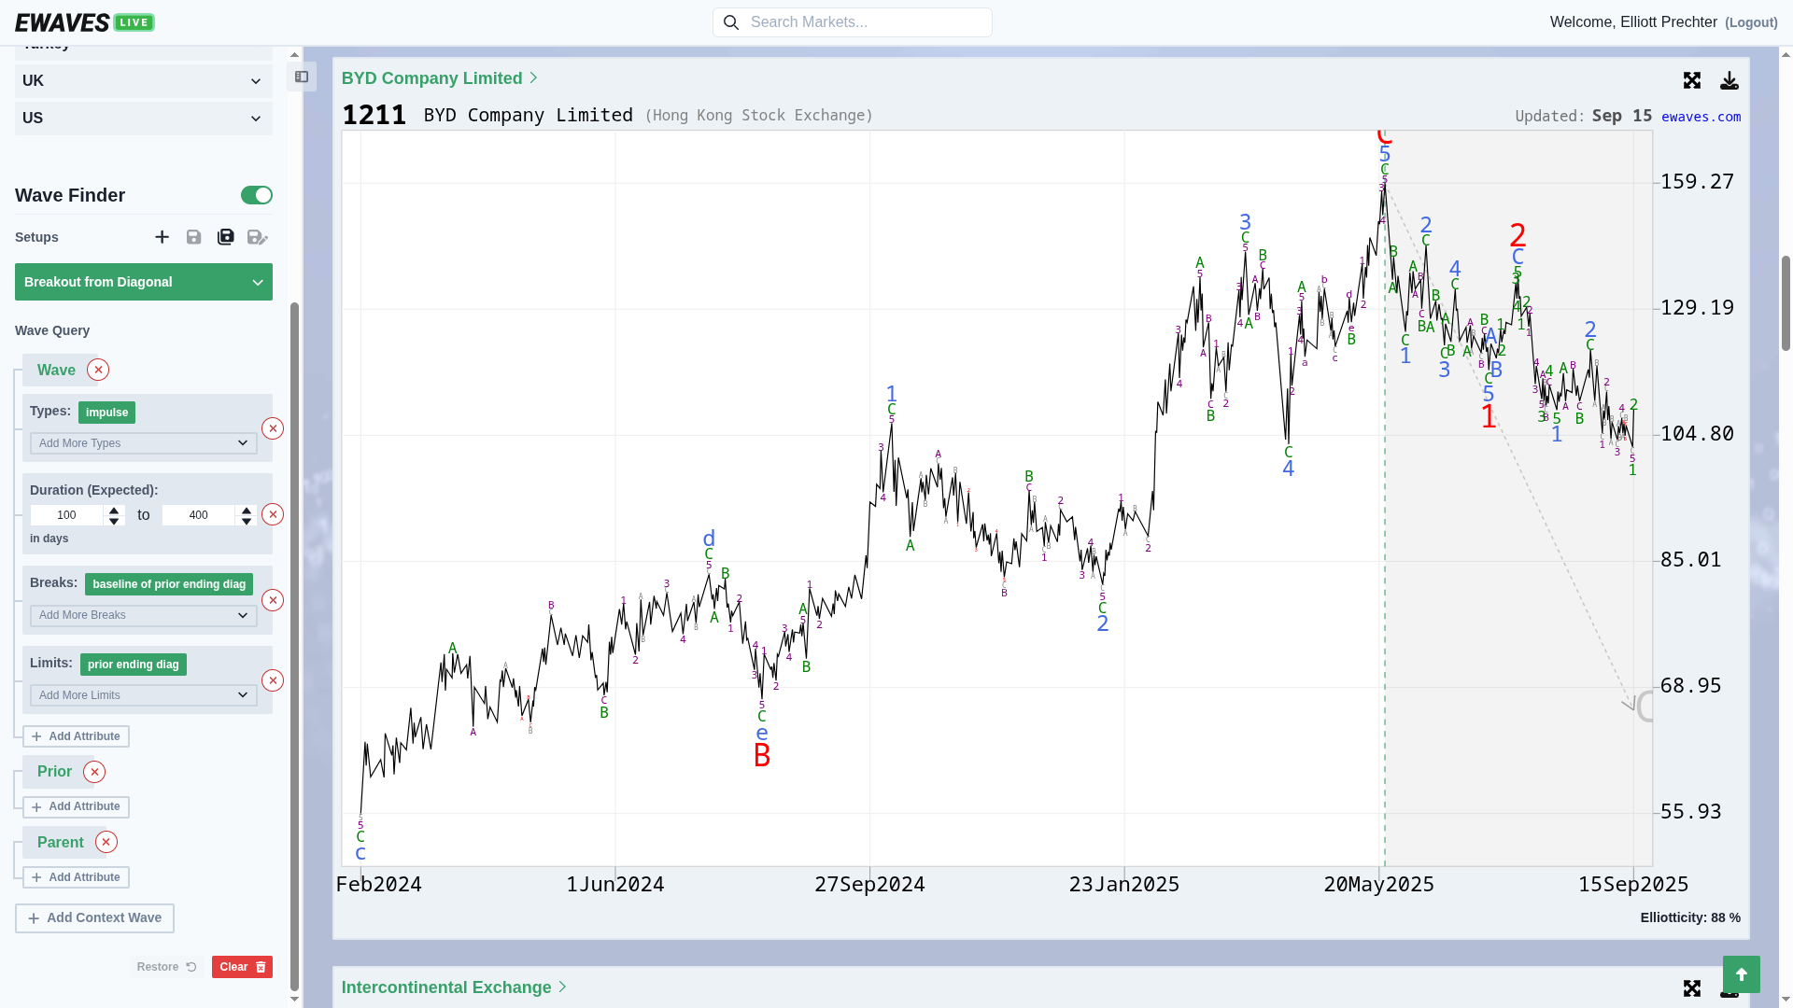Click the Logout link
The image size is (1793, 1008).
1751,22
